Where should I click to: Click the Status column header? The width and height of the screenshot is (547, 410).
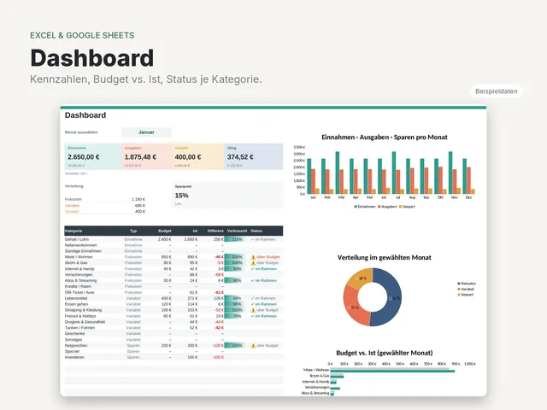coord(256,231)
